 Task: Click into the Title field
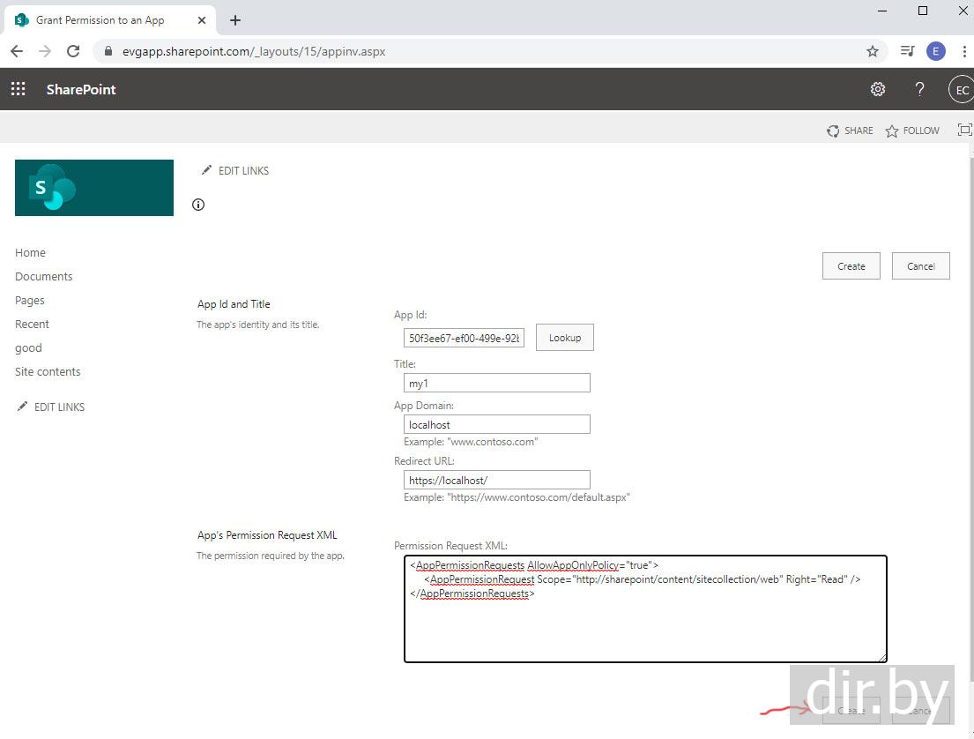click(x=496, y=383)
